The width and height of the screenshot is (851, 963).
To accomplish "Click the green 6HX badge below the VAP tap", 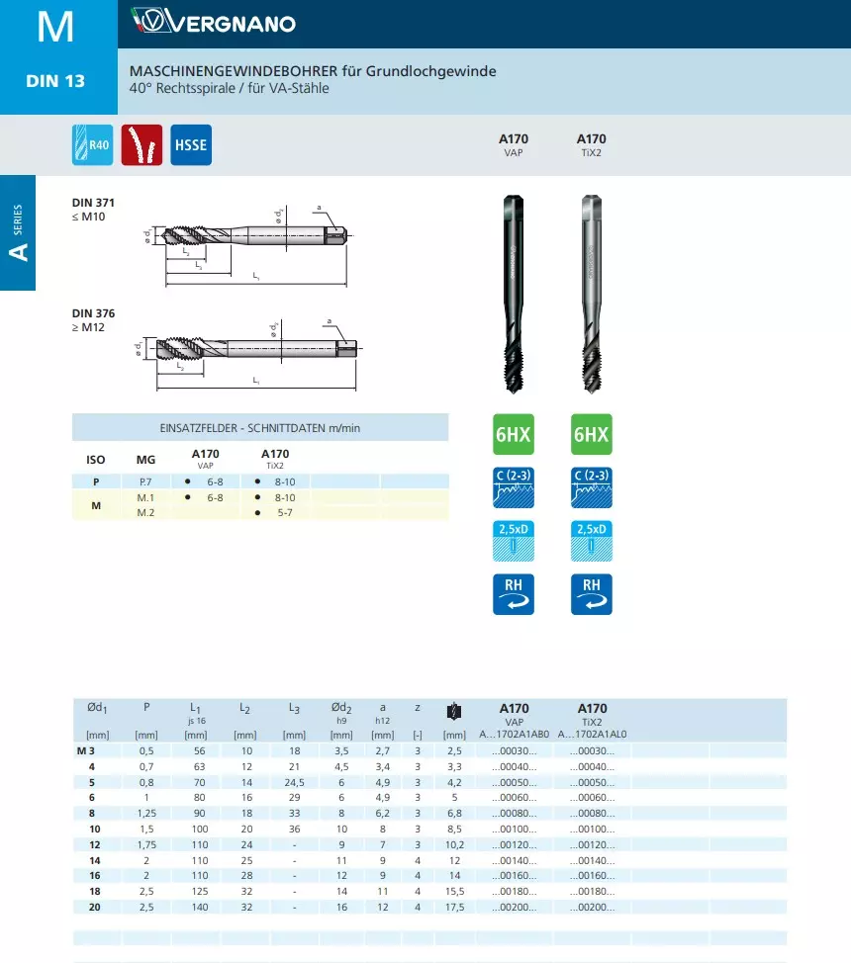I will click(x=513, y=434).
